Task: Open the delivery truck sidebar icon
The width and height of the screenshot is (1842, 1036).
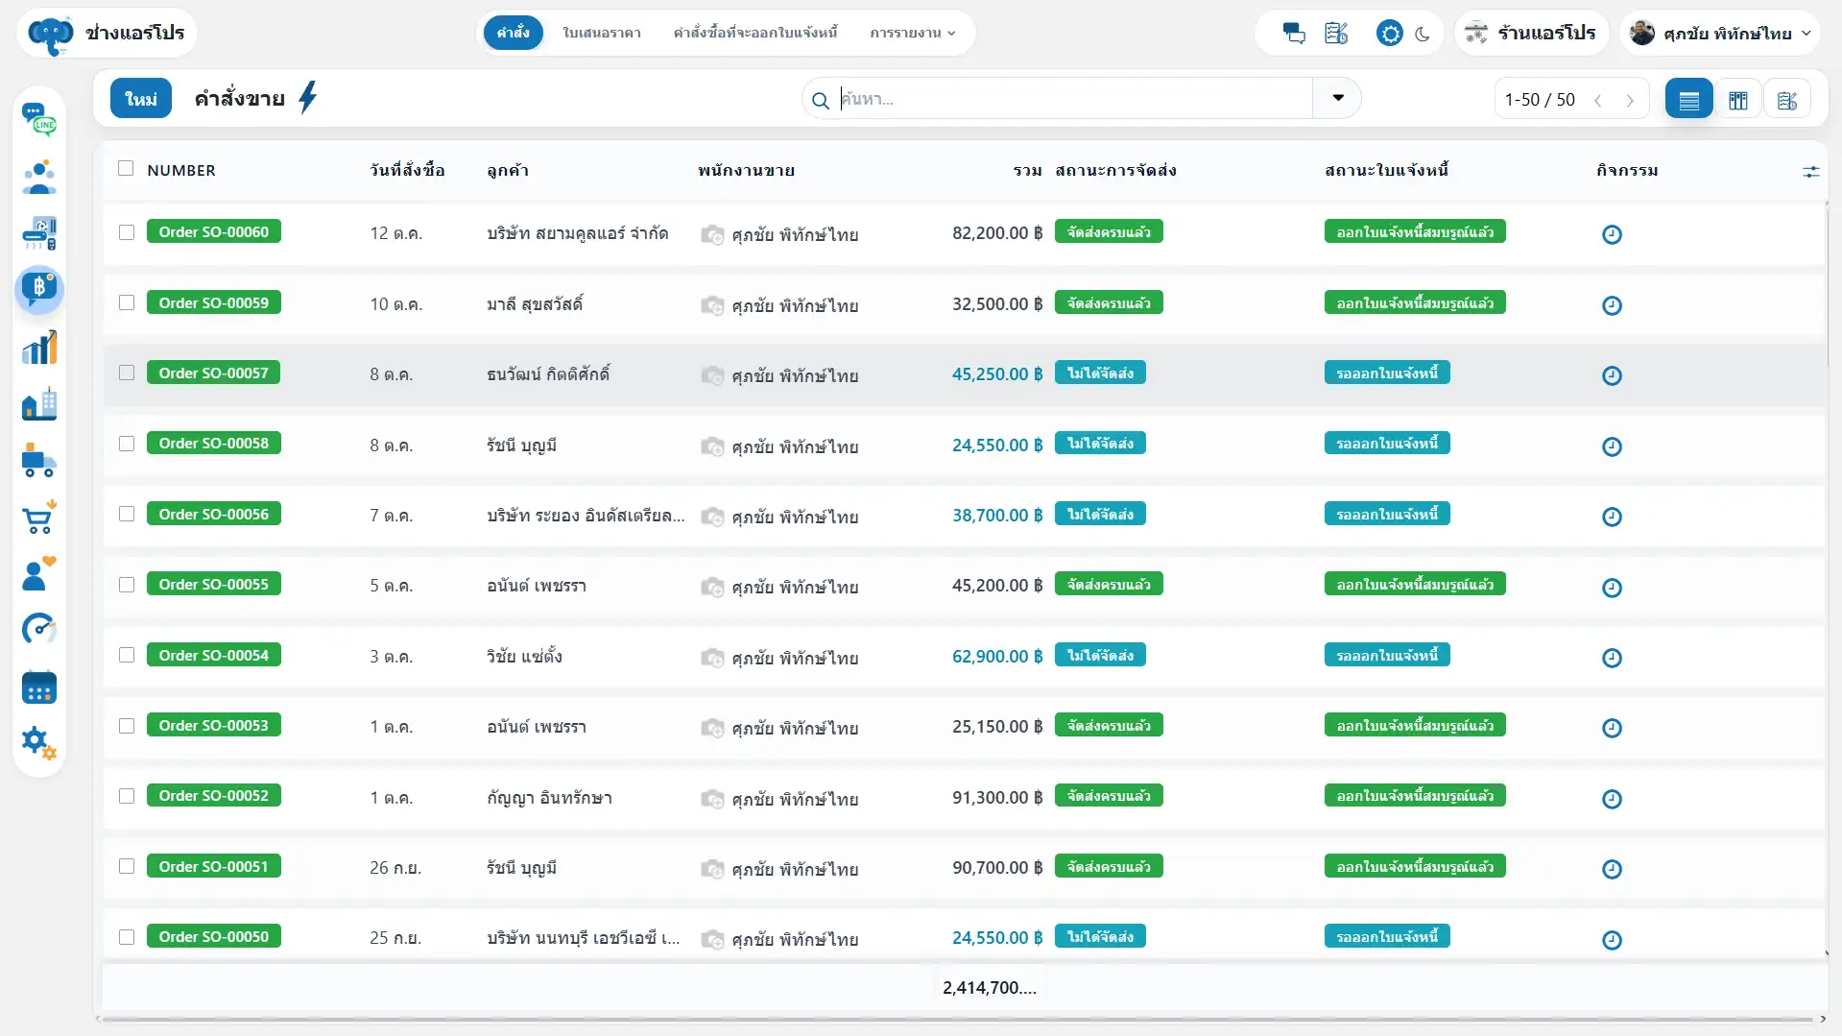Action: pyautogui.click(x=39, y=461)
